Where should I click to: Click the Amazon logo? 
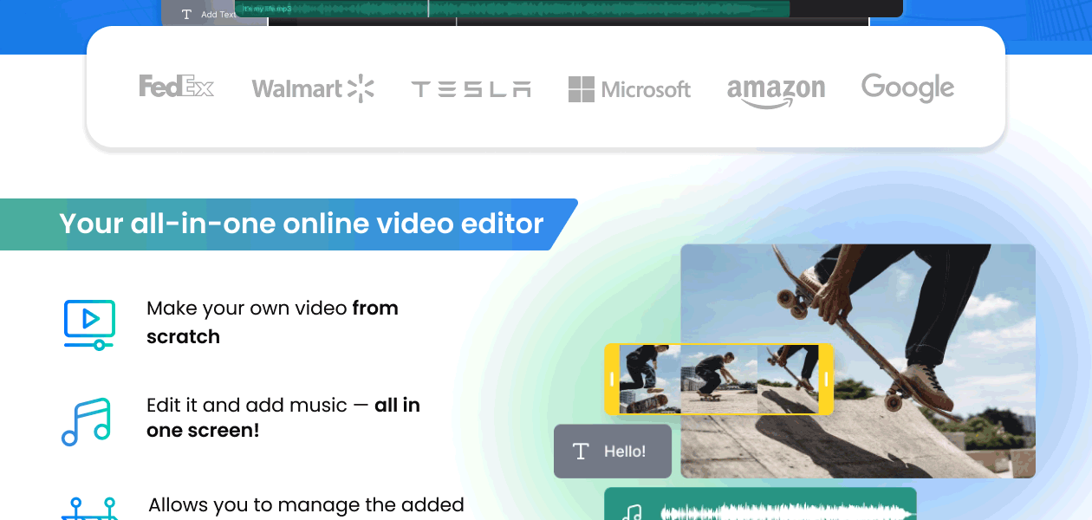[776, 87]
